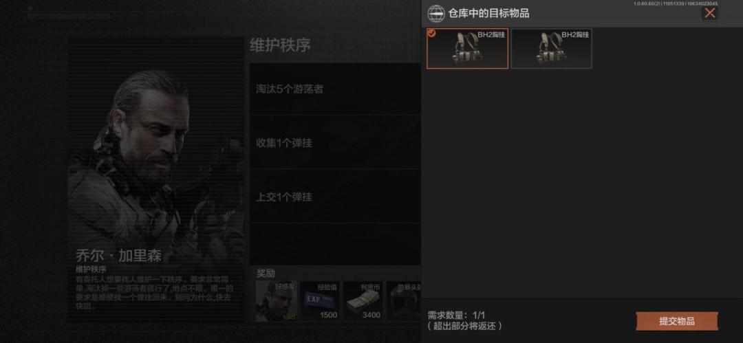Uncheck the orange checkmark on BH2胸挂
The image size is (743, 343).
(431, 33)
